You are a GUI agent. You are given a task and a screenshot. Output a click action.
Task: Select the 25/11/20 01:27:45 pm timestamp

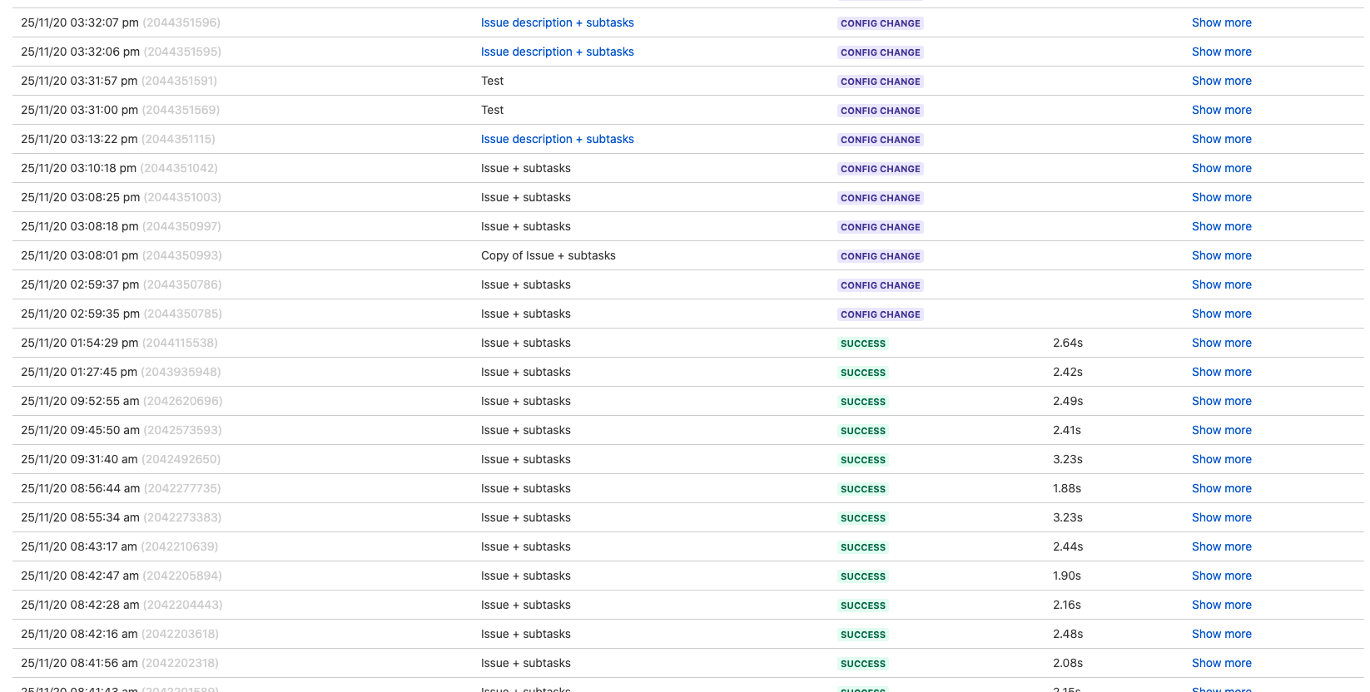79,372
